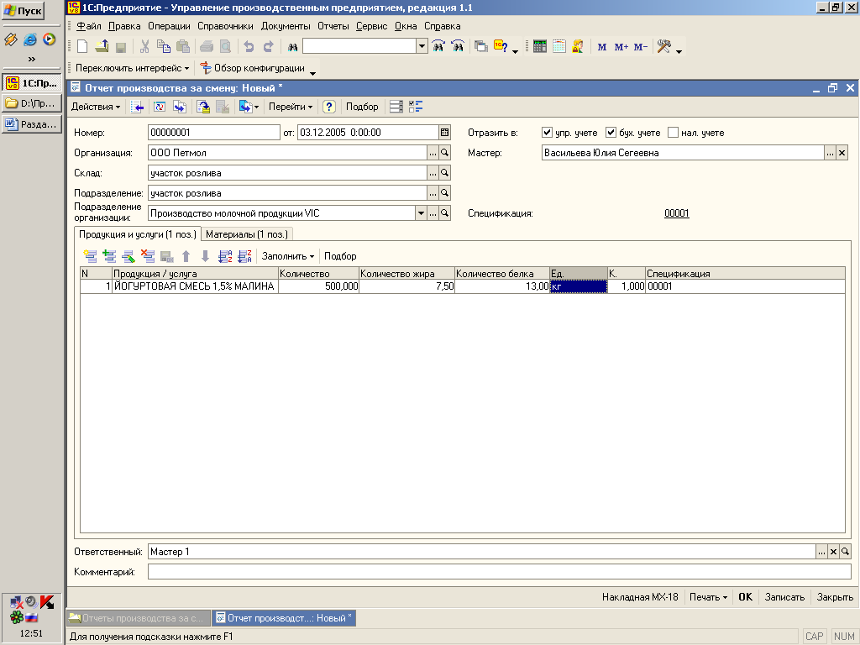Toggle the упр. учете checkbox

point(547,132)
